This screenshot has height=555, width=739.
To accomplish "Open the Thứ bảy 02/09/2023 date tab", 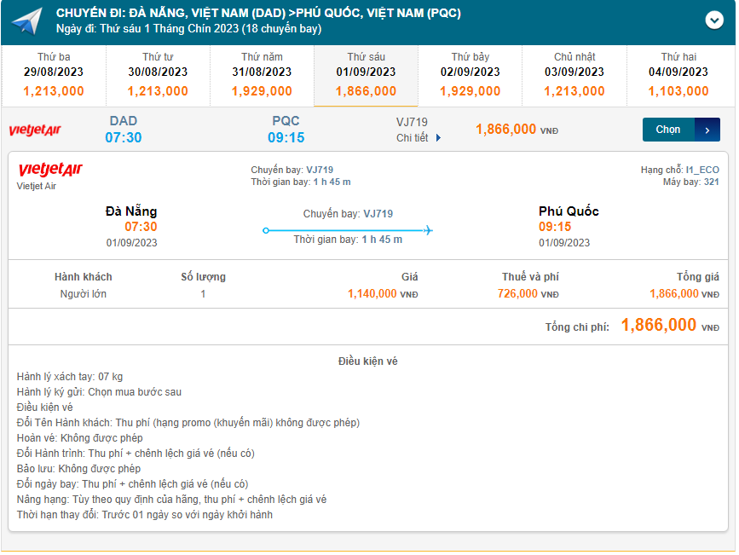I will tap(471, 74).
